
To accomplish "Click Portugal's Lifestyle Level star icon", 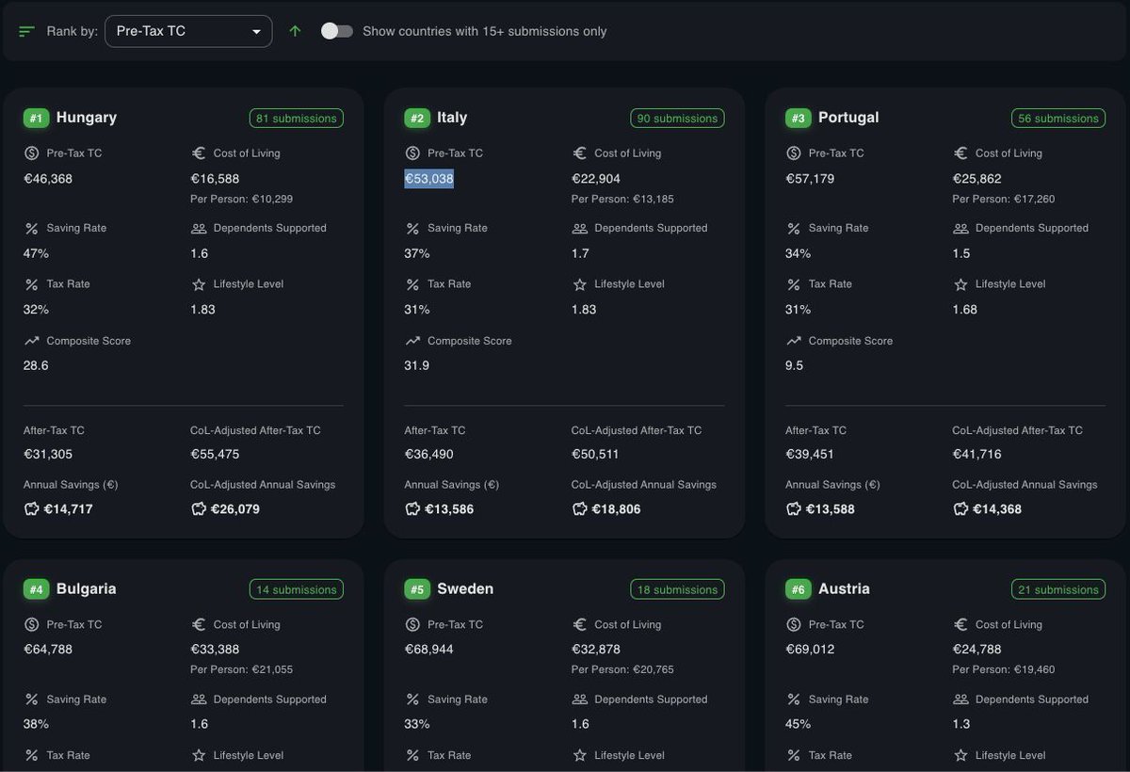I will coord(960,284).
